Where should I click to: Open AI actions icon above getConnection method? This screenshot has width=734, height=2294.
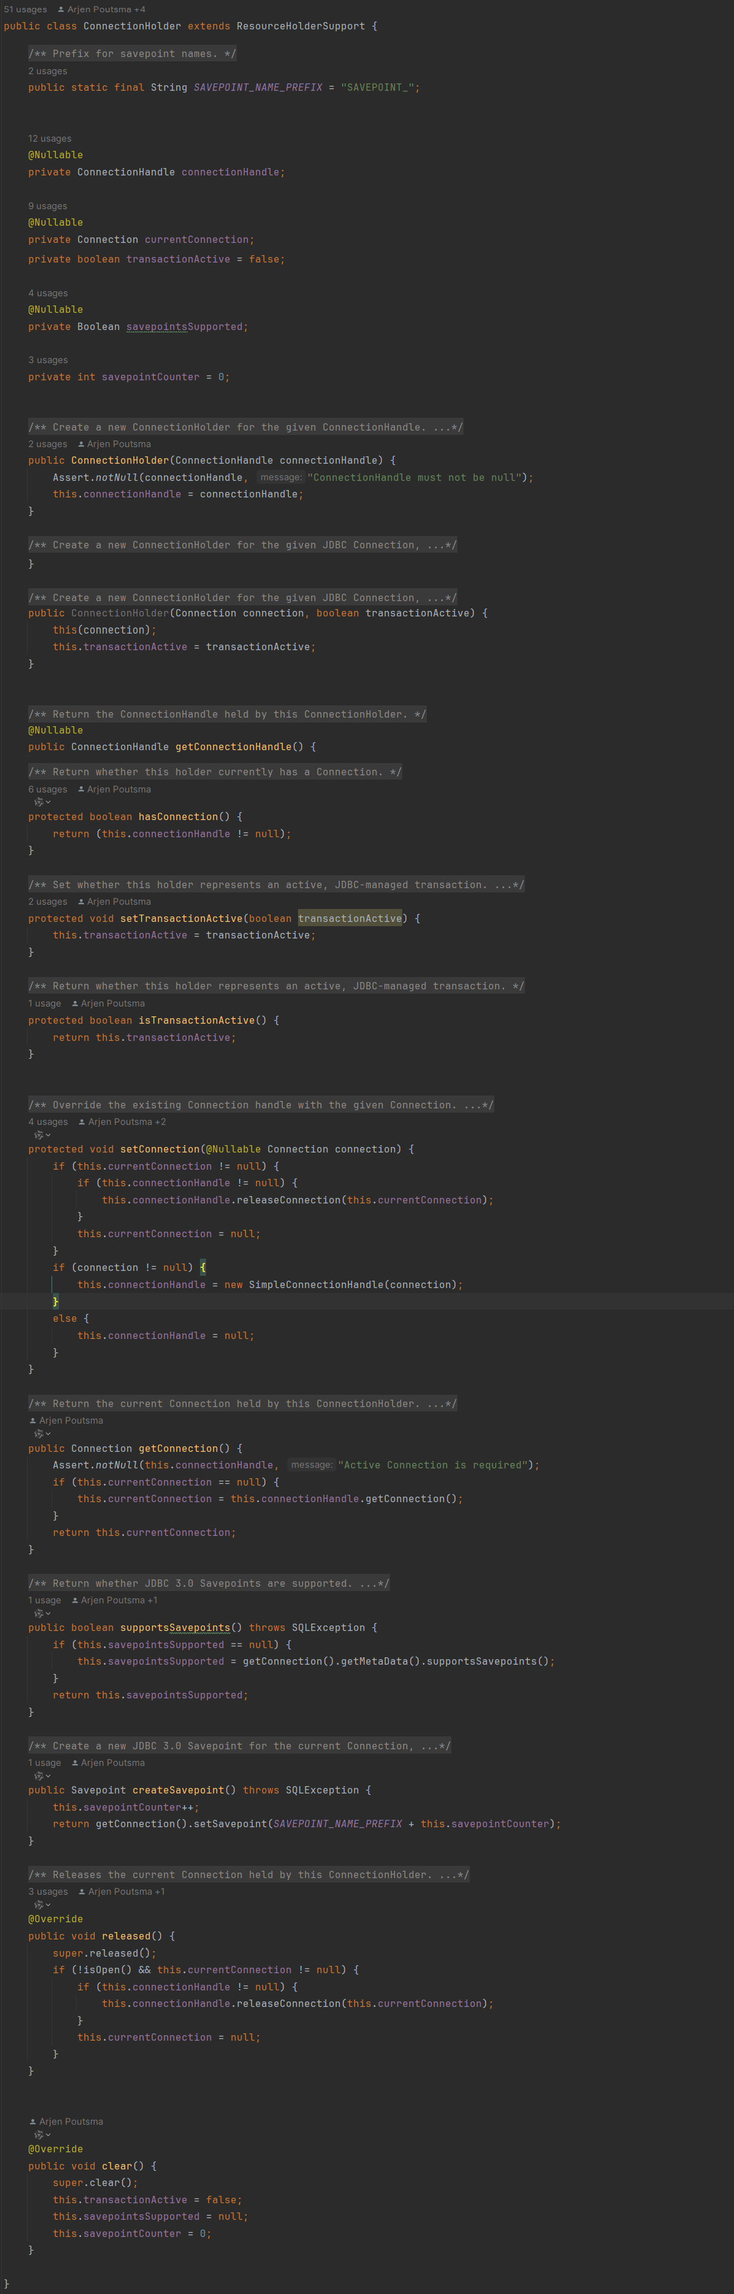(42, 1434)
